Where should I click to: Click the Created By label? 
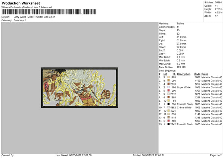[8, 155]
